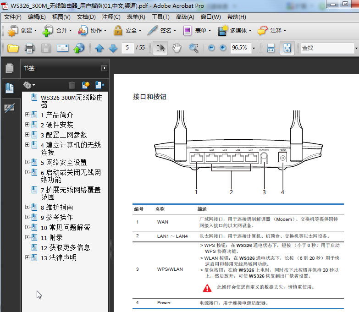Open the 文档(D) menu
This screenshot has height=312, width=359.
86,17
